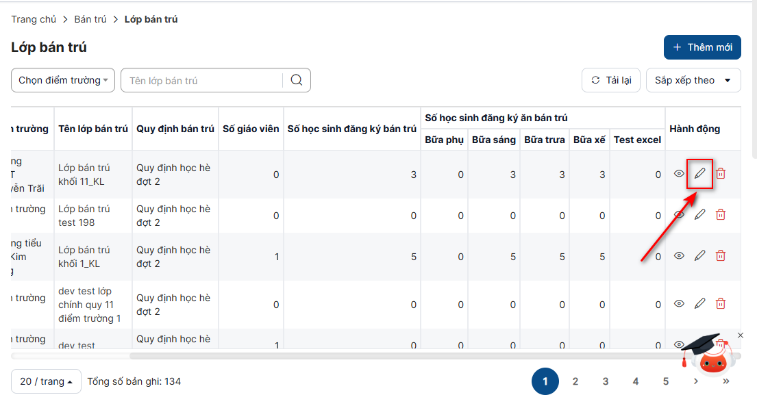
Task: Show details of dev test lớp chính quy 11
Action: click(679, 303)
